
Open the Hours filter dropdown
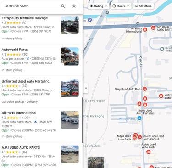point(121,6)
